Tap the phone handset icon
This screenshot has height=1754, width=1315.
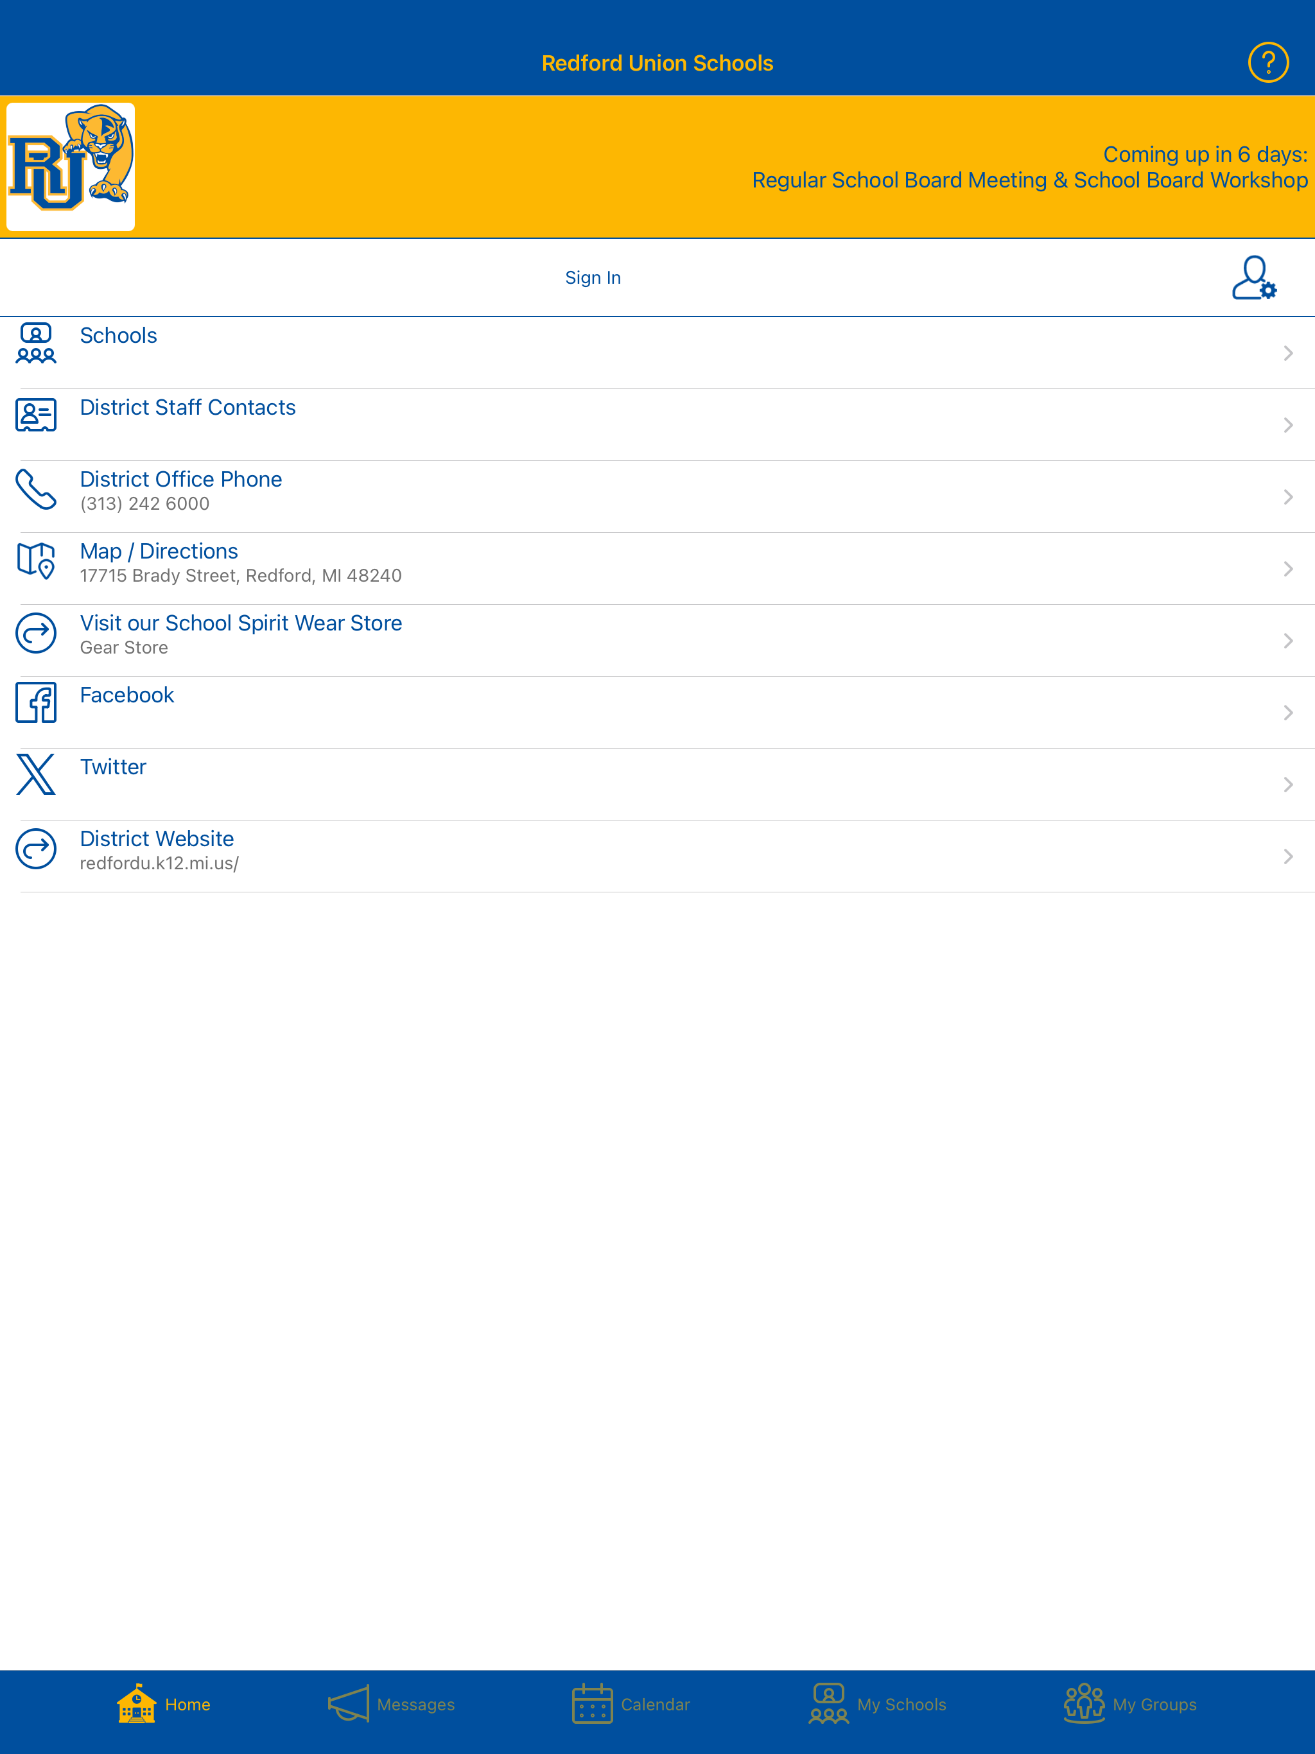(36, 489)
